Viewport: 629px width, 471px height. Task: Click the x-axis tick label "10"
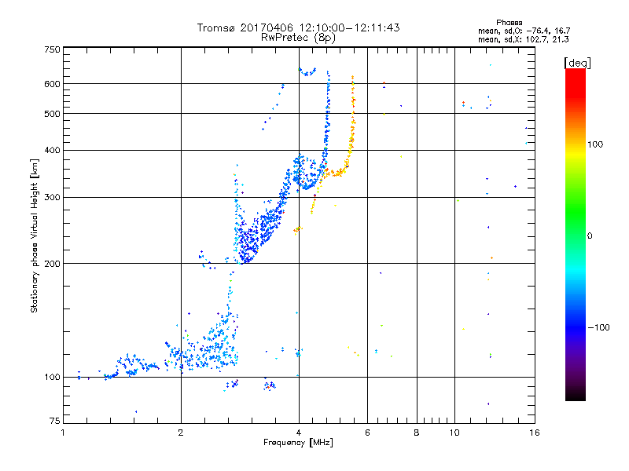coord(454,433)
